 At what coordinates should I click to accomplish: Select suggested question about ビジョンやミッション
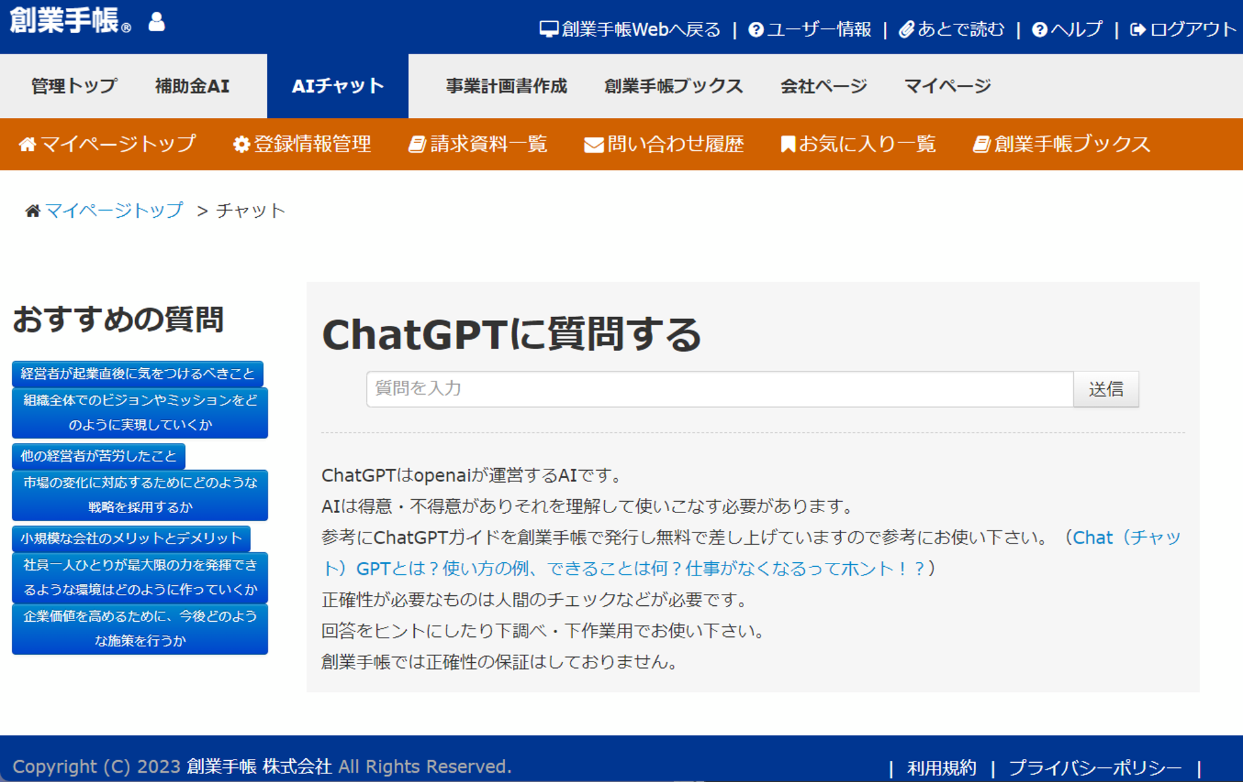(x=140, y=413)
